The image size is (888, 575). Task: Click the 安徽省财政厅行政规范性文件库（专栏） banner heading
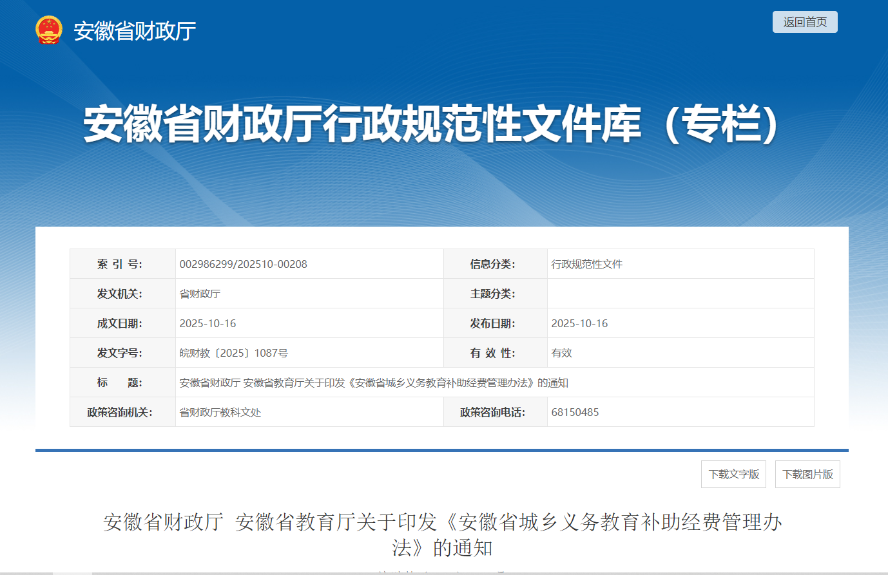432,123
